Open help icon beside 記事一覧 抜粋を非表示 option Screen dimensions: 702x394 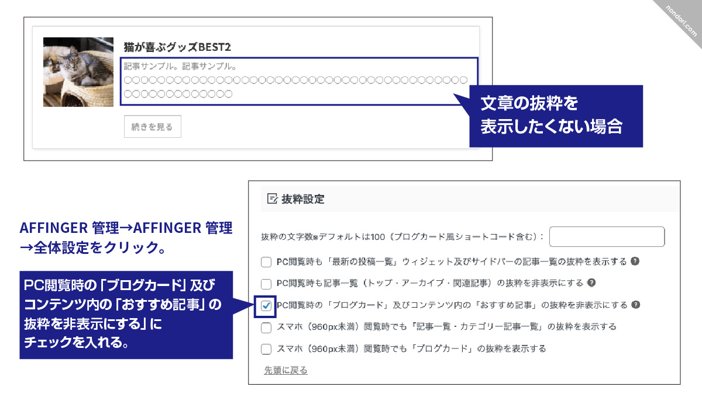click(x=591, y=283)
